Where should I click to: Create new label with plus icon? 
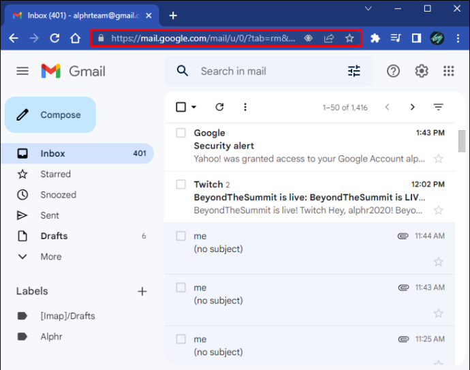tap(142, 291)
